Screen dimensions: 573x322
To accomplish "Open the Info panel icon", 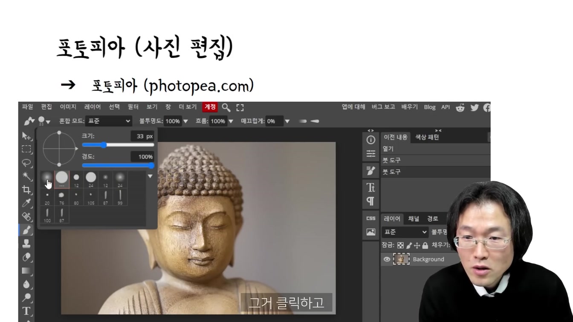I will pyautogui.click(x=371, y=140).
